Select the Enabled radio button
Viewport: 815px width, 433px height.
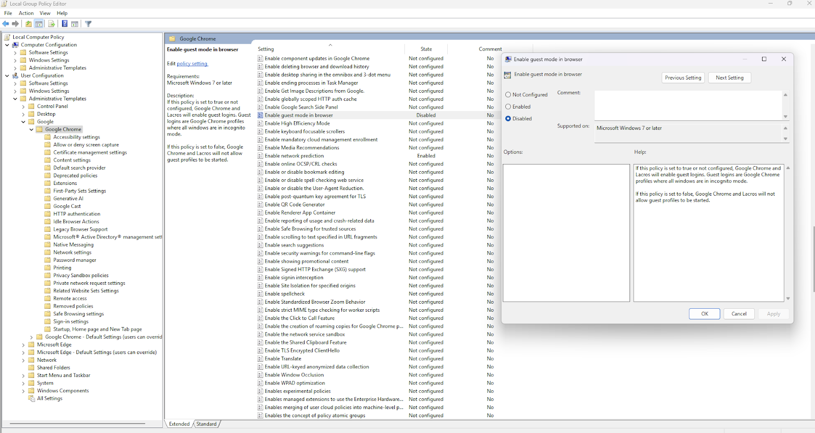click(508, 106)
